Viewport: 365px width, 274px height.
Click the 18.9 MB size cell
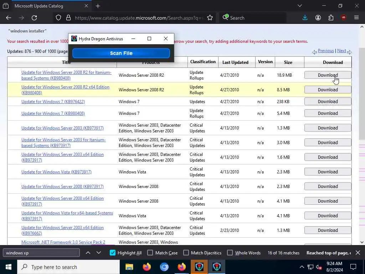tap(284, 75)
